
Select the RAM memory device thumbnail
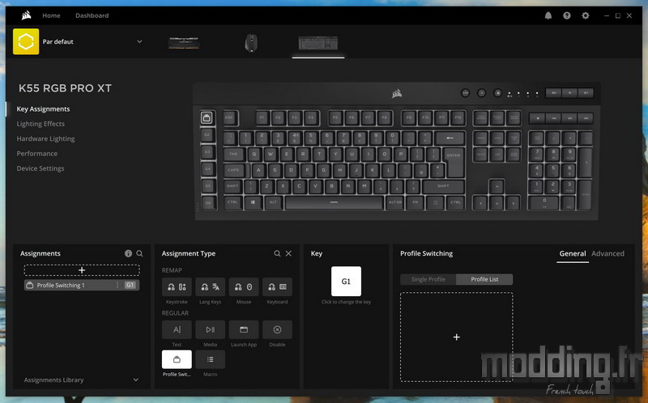(184, 43)
